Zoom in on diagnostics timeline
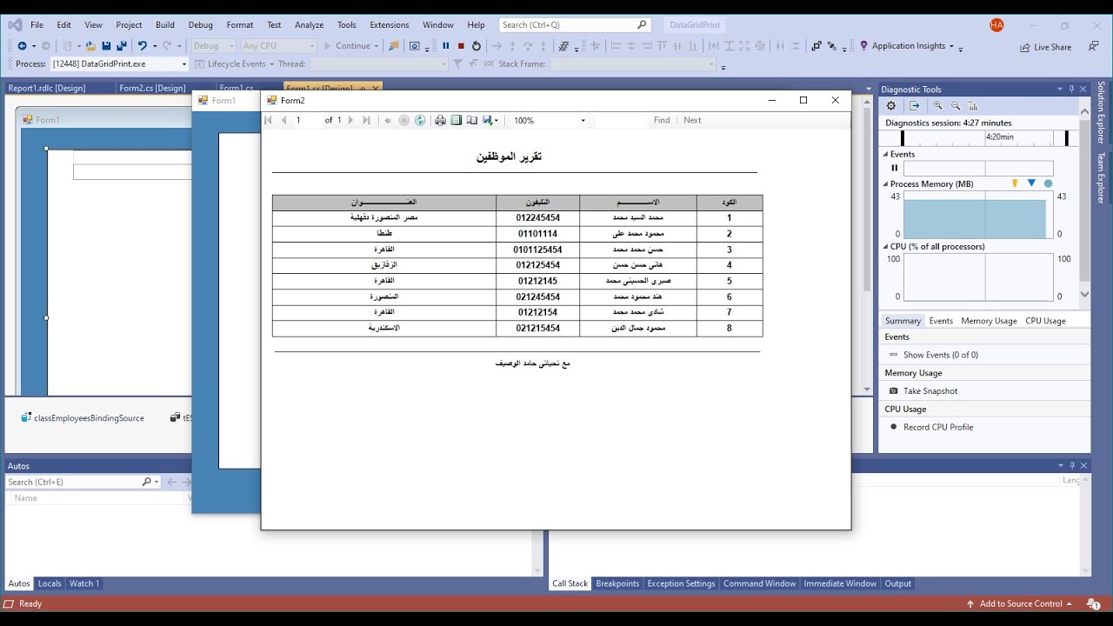 tap(937, 106)
